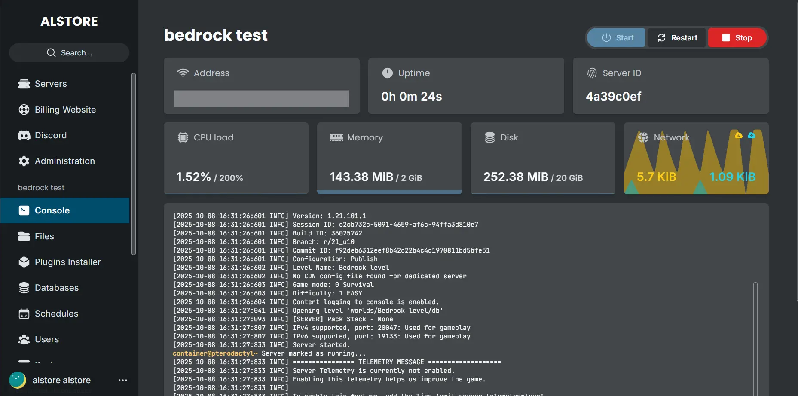
Task: Open Administration gear icon
Action: click(x=24, y=161)
